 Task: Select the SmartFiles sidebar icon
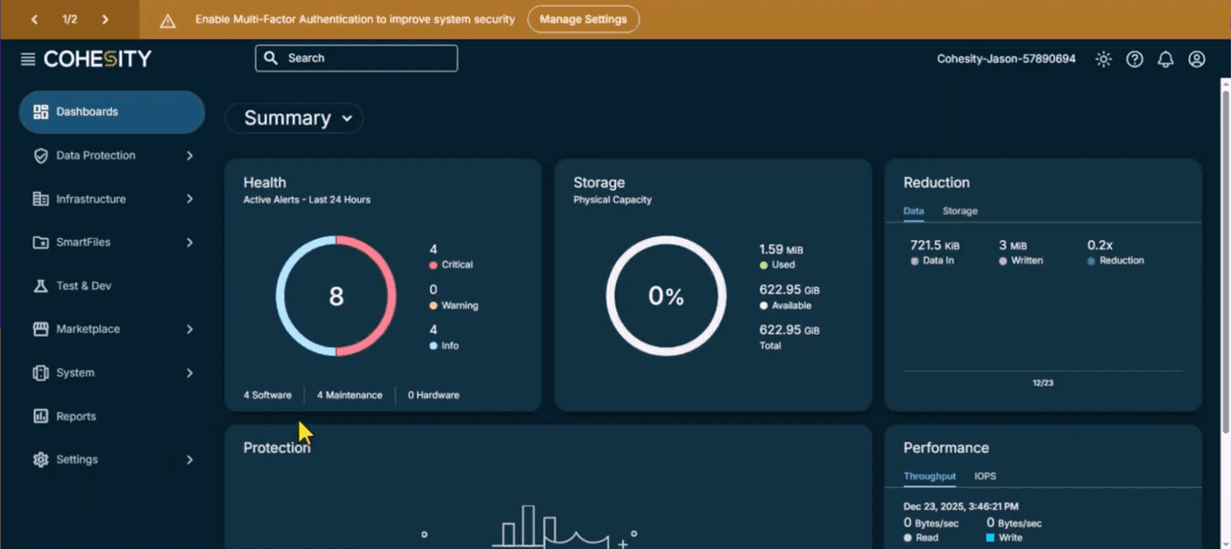39,242
